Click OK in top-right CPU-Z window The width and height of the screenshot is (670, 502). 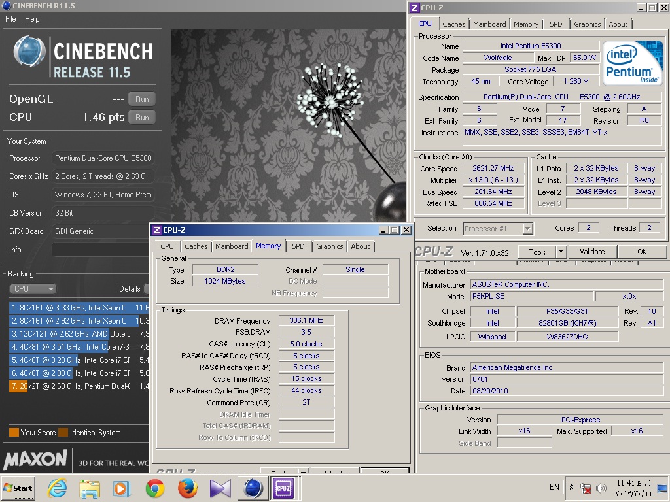pos(642,252)
